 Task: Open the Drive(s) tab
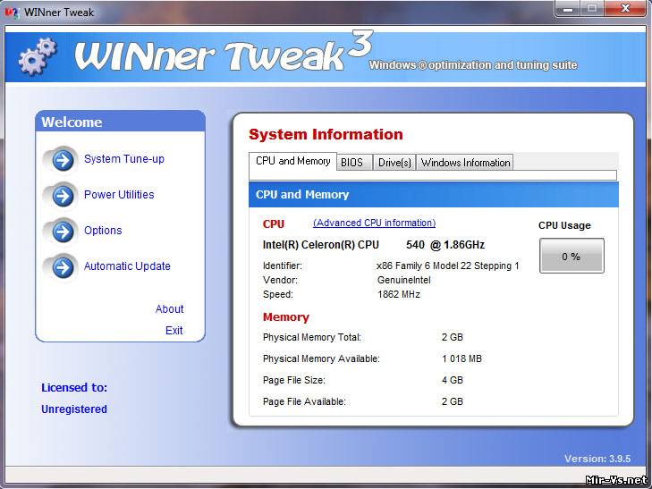point(394,163)
